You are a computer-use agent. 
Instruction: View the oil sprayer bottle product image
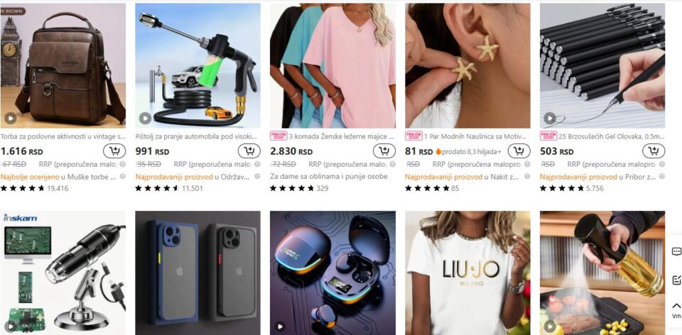pyautogui.click(x=602, y=273)
